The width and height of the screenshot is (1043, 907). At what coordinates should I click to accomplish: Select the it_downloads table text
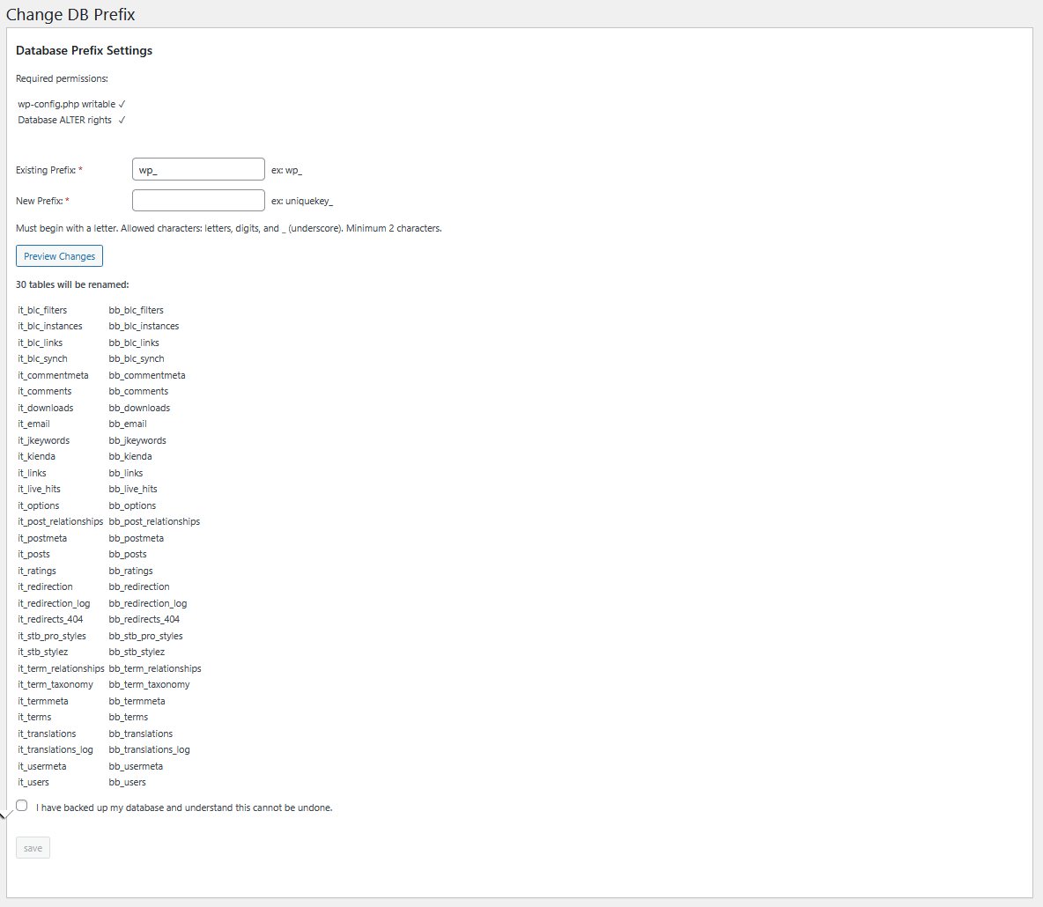point(46,408)
